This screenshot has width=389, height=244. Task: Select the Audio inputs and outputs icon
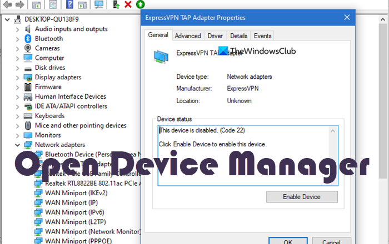pos(28,29)
